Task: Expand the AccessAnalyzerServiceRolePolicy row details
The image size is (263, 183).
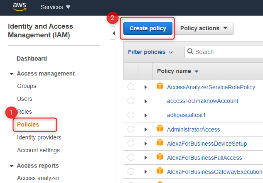Action: click(145, 87)
